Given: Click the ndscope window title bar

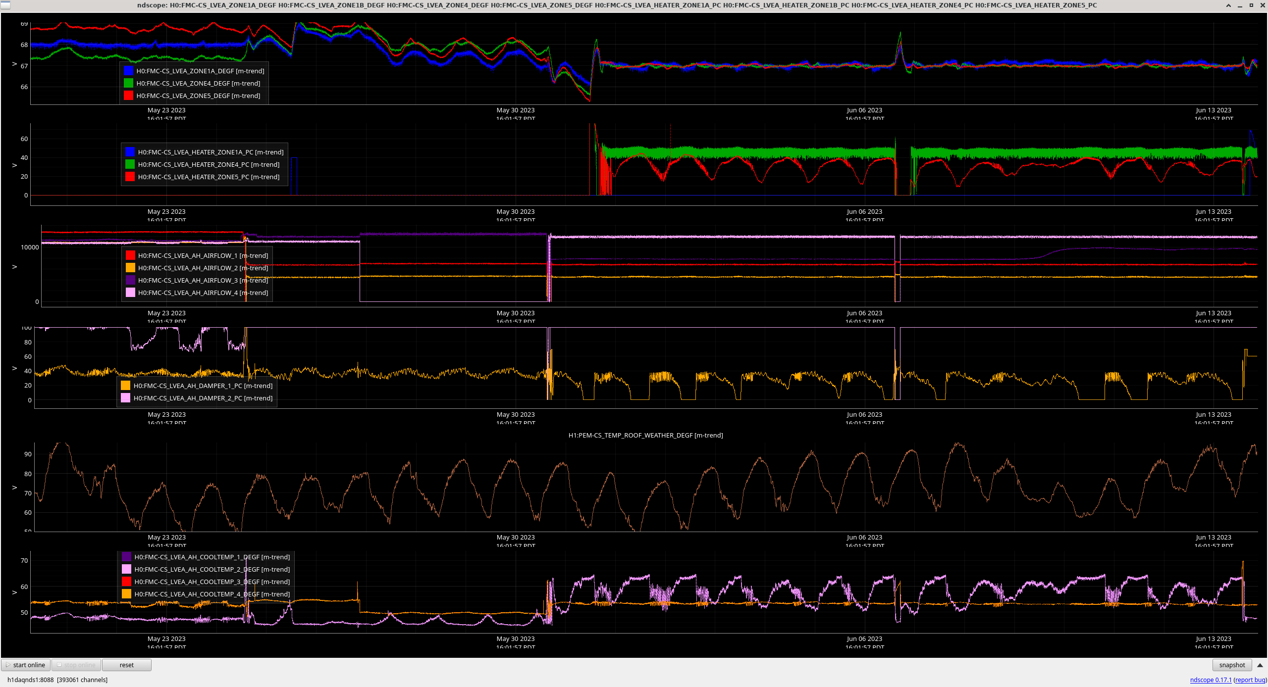Looking at the screenshot, I should coord(617,5).
